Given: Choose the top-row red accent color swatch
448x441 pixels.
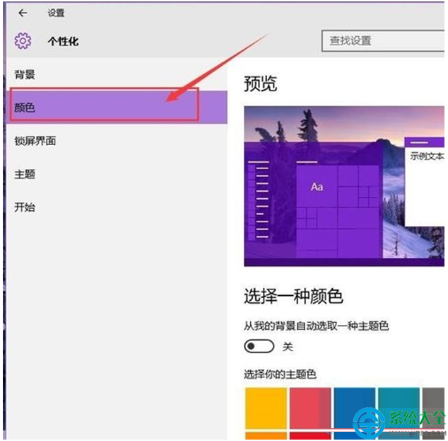Looking at the screenshot, I should click(x=310, y=407).
